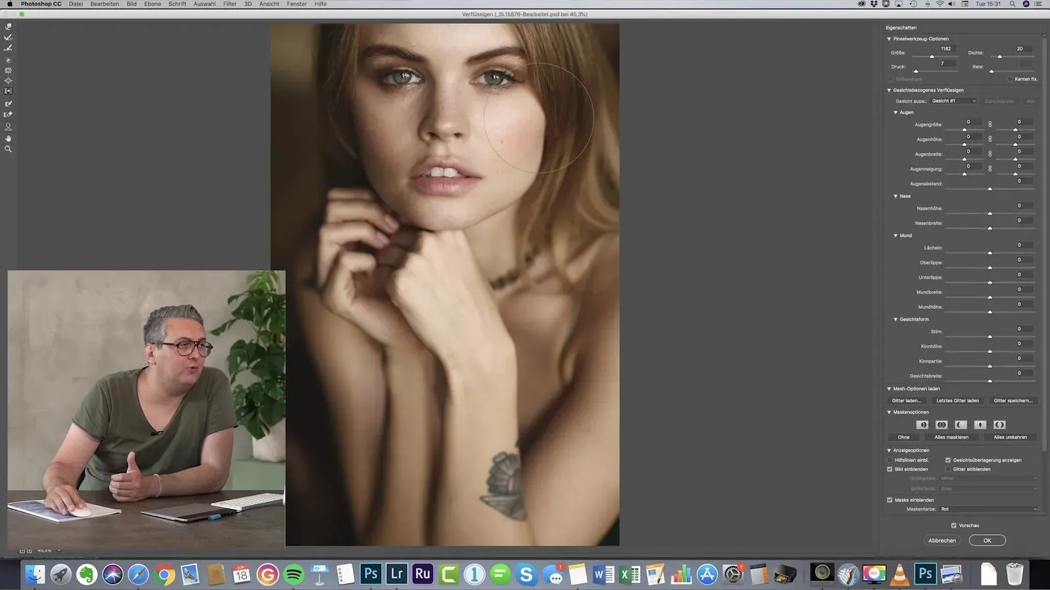
Task: Pick the Twirl Clockwise tool
Action: (9, 60)
